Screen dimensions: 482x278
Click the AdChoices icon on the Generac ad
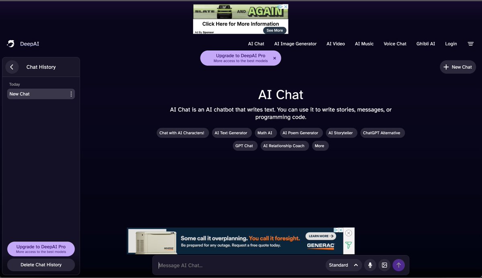tap(336, 230)
